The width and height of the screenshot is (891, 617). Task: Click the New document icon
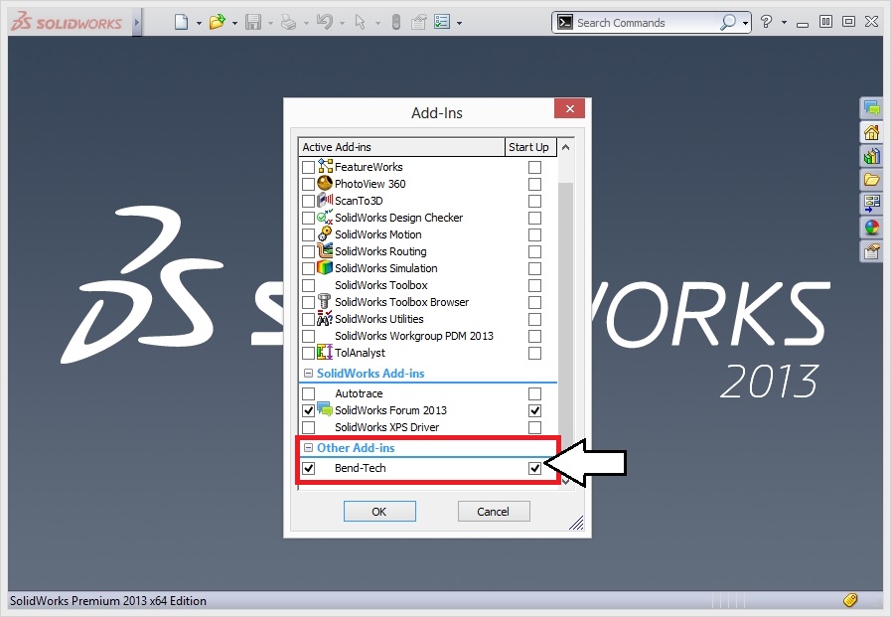(x=181, y=22)
